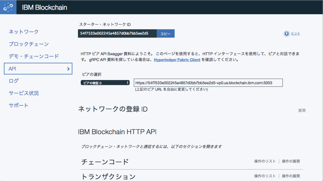Show 操作のリスト for チェーンコード
Image resolution: width=323 pixels, height=181 pixels.
[265, 161]
